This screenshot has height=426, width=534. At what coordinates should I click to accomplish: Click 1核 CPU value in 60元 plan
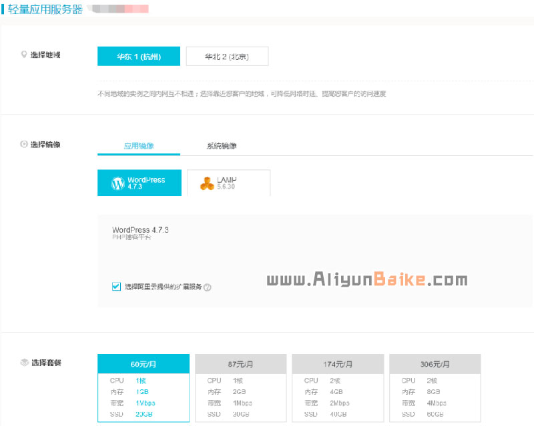[x=141, y=381]
